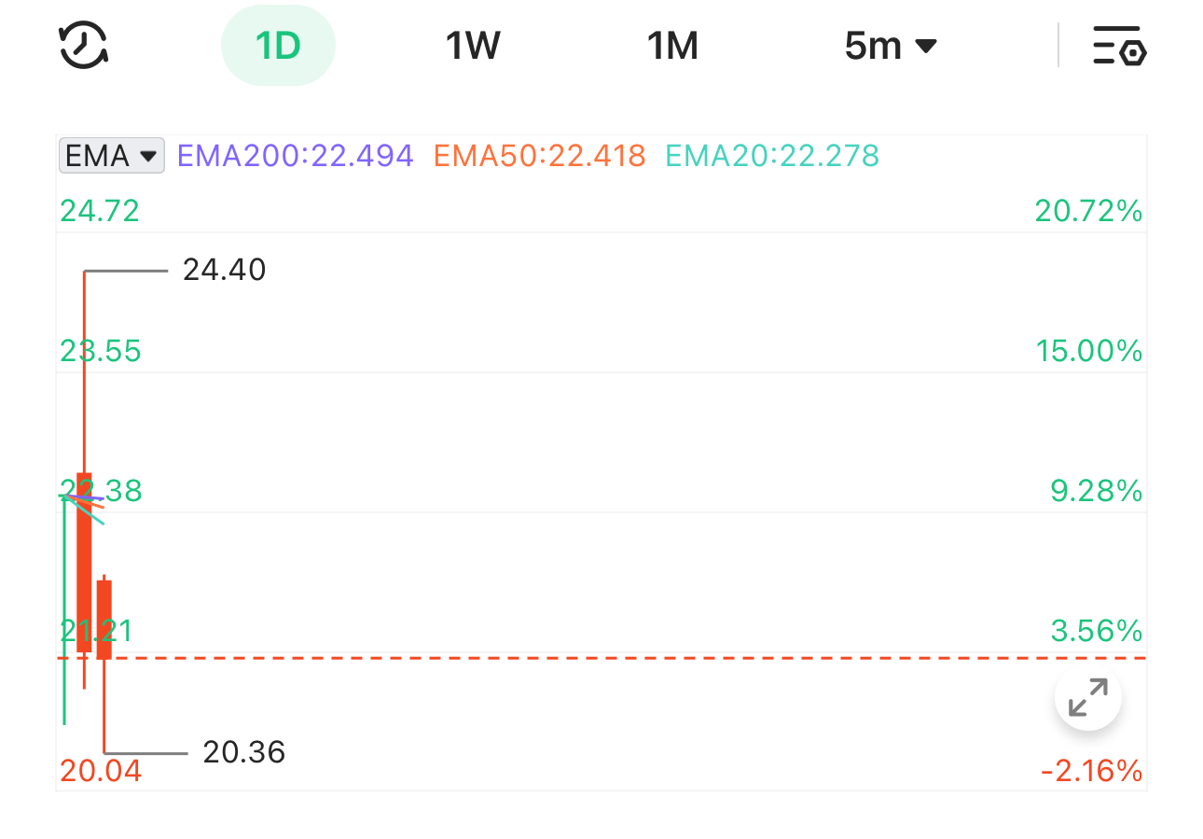Click the EMA20:22.278 indicator label

click(x=771, y=155)
